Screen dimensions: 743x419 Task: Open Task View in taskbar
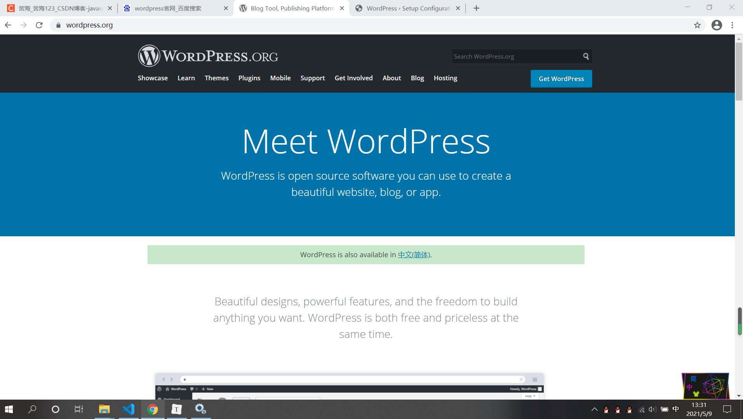click(79, 409)
